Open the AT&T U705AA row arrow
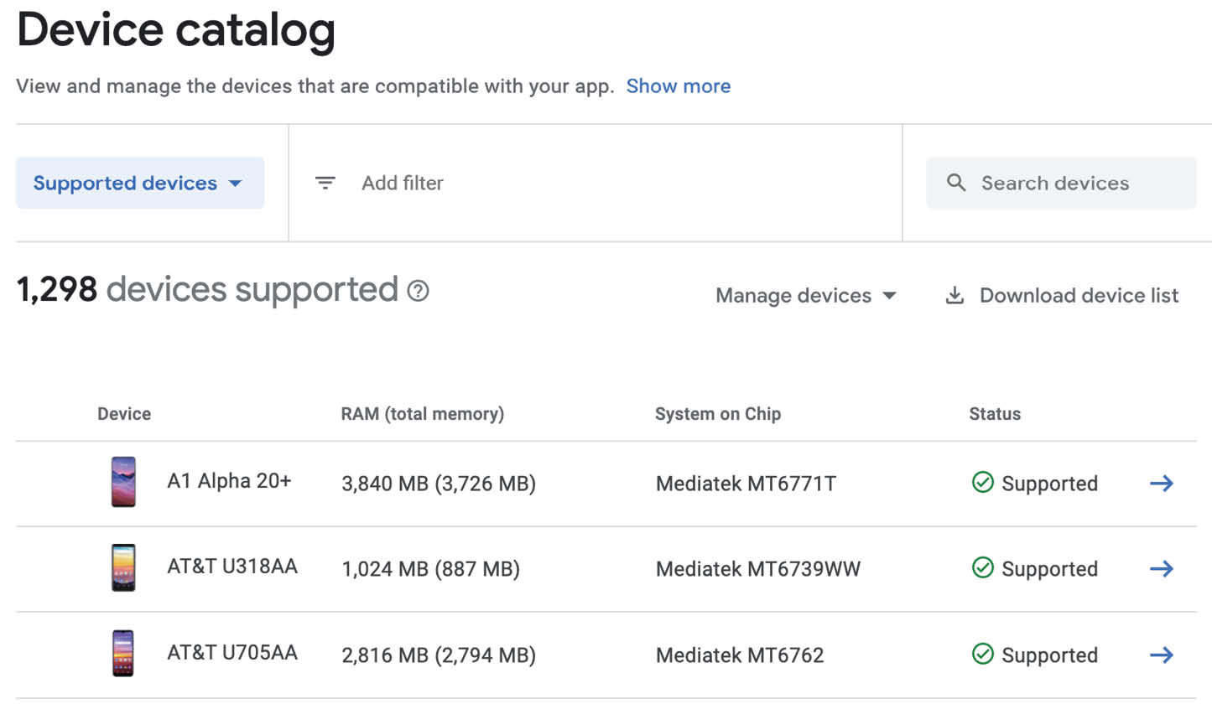This screenshot has width=1212, height=704. point(1161,655)
